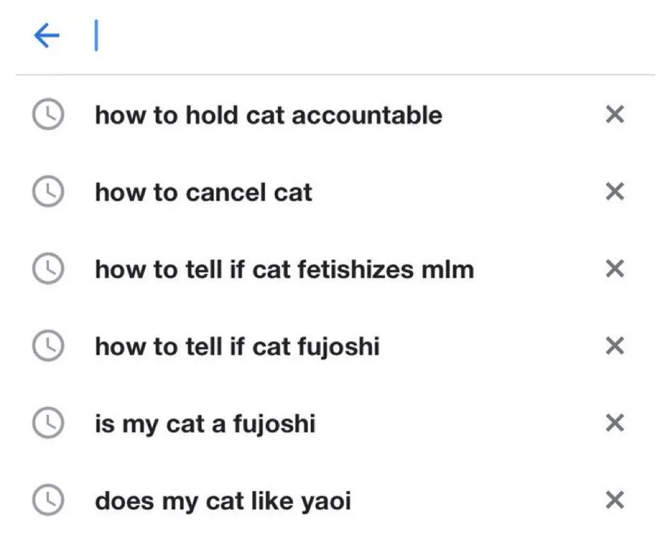Click clock icon beside 'how to hold cat accountable'

tap(49, 115)
